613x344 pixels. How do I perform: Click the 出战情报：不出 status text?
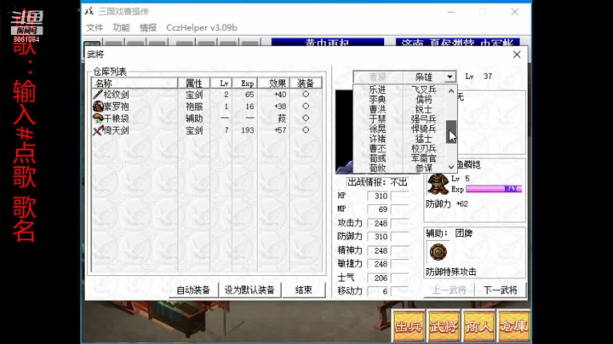378,182
